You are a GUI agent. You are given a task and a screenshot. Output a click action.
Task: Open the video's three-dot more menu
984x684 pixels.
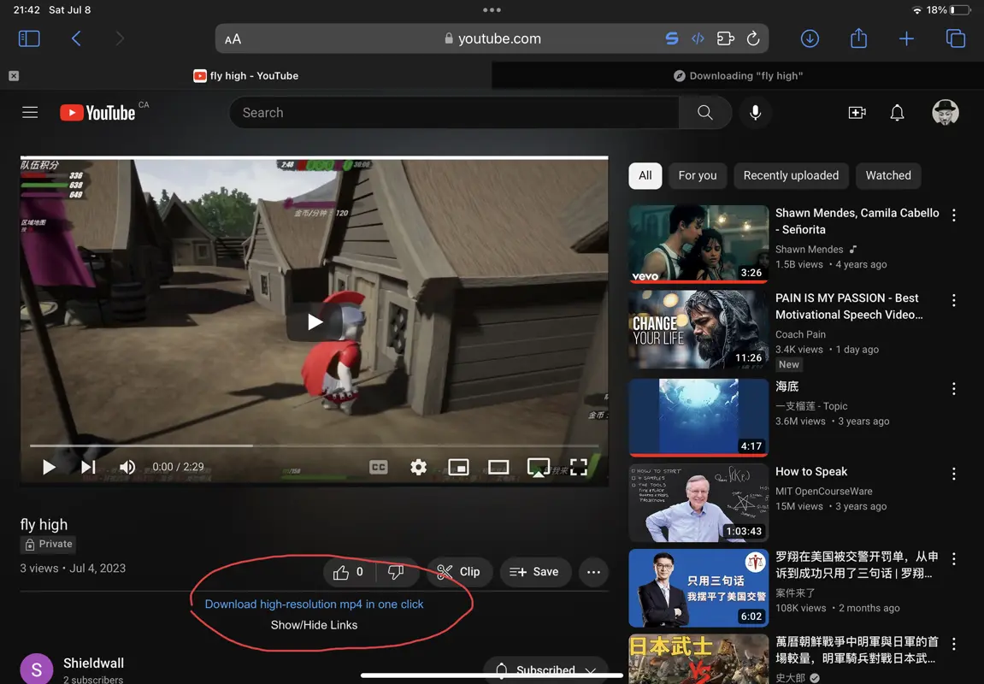click(593, 571)
